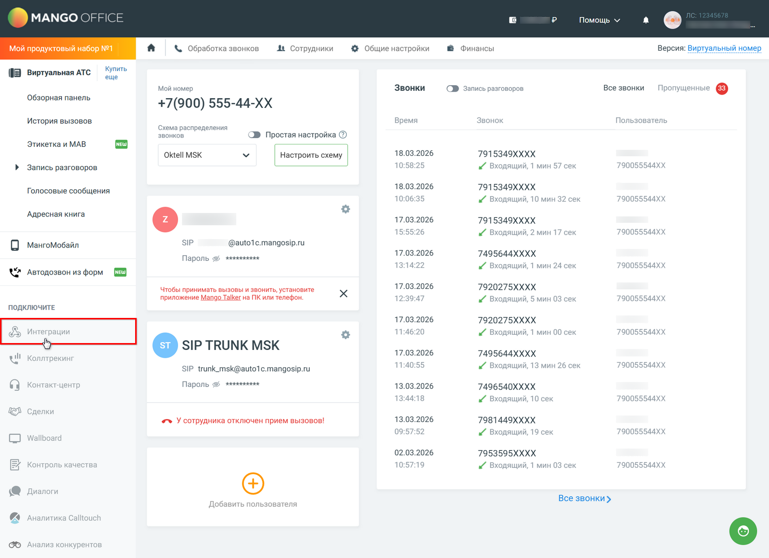Open Анализ конкурентов section
Viewport: 769px width, 558px height.
coord(64,544)
